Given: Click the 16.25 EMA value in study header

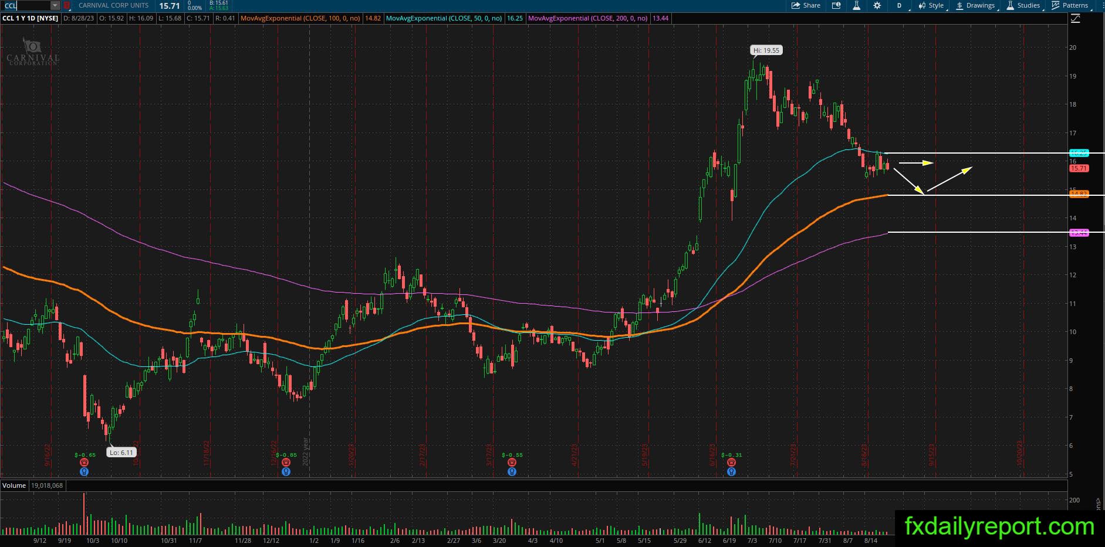Looking at the screenshot, I should point(515,18).
